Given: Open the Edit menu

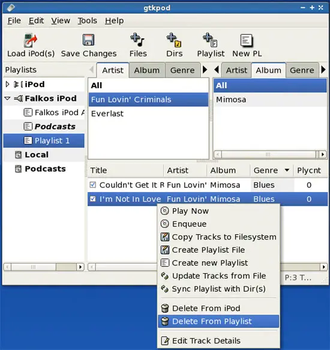Looking at the screenshot, I should coord(36,21).
